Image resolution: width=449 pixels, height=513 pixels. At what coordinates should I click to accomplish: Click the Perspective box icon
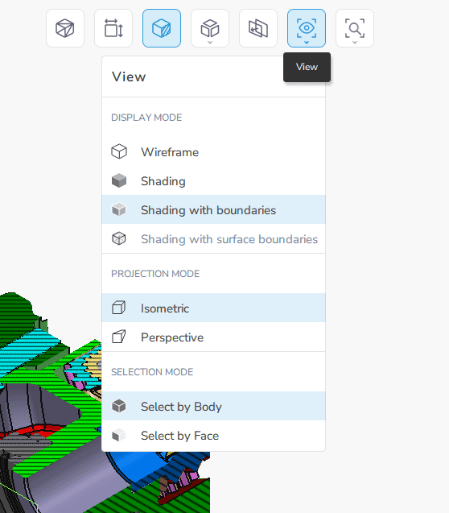click(x=118, y=337)
